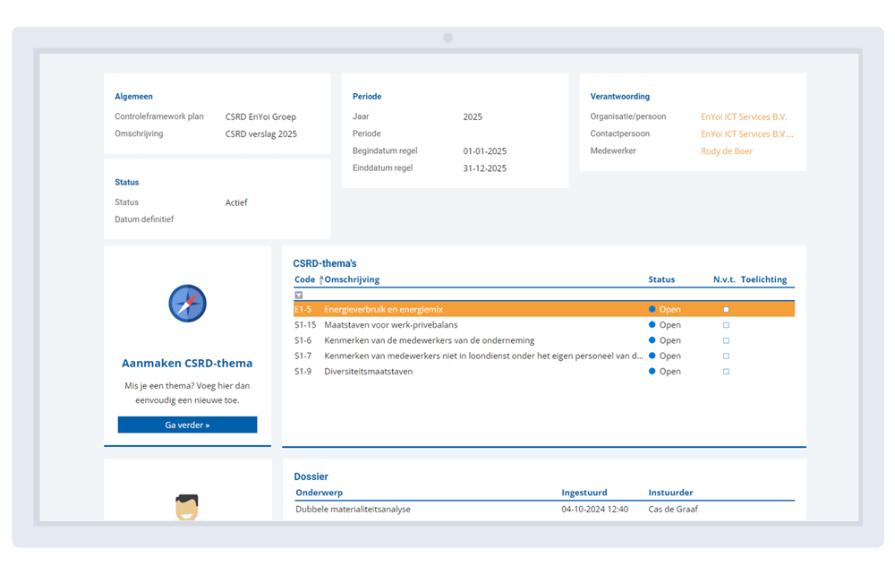Open the Rody de Boer employee link

(726, 151)
